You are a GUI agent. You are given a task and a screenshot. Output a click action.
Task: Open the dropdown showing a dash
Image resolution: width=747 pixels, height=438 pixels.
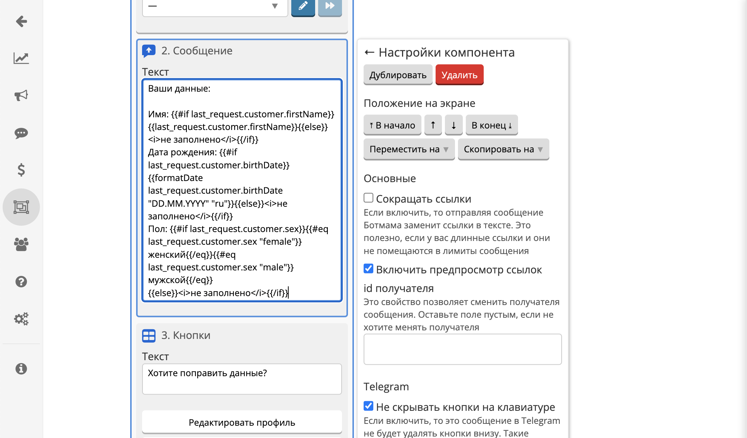215,7
